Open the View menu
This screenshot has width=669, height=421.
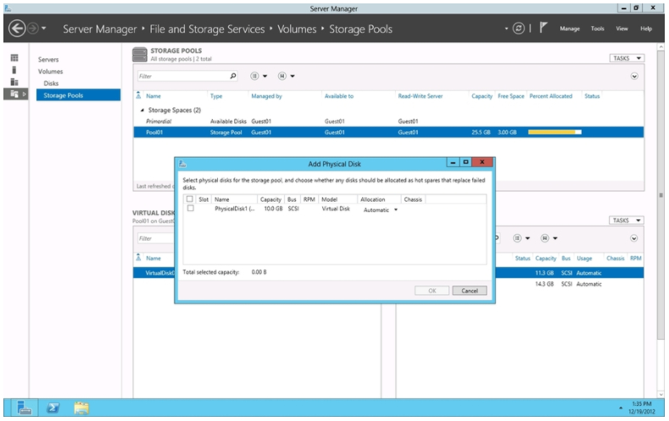point(622,29)
